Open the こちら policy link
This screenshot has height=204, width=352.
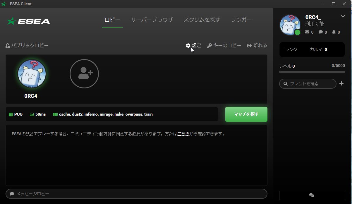tap(183, 134)
